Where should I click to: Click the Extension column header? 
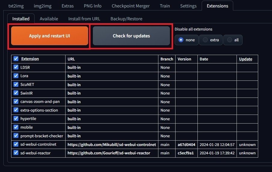pyautogui.click(x=30, y=59)
